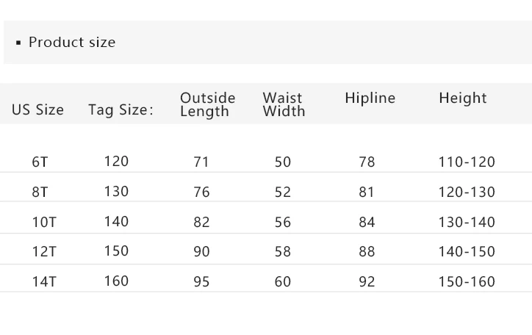
Task: Select the US Size column header
Action: tap(37, 110)
